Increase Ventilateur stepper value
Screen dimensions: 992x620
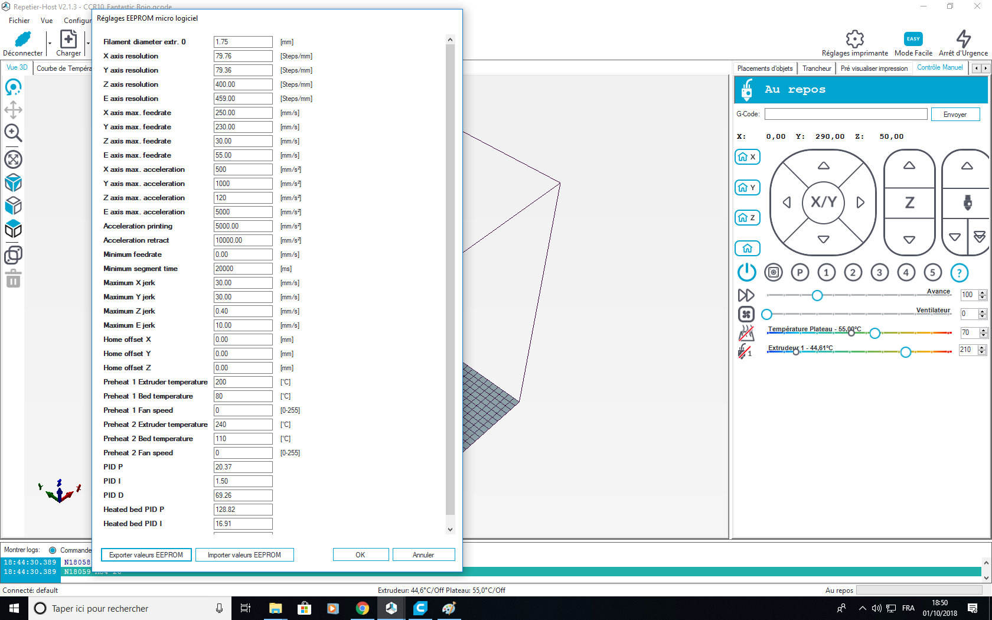[983, 311]
